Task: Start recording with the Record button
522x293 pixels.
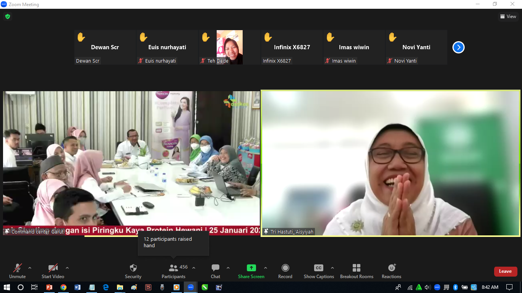Action: (x=285, y=268)
